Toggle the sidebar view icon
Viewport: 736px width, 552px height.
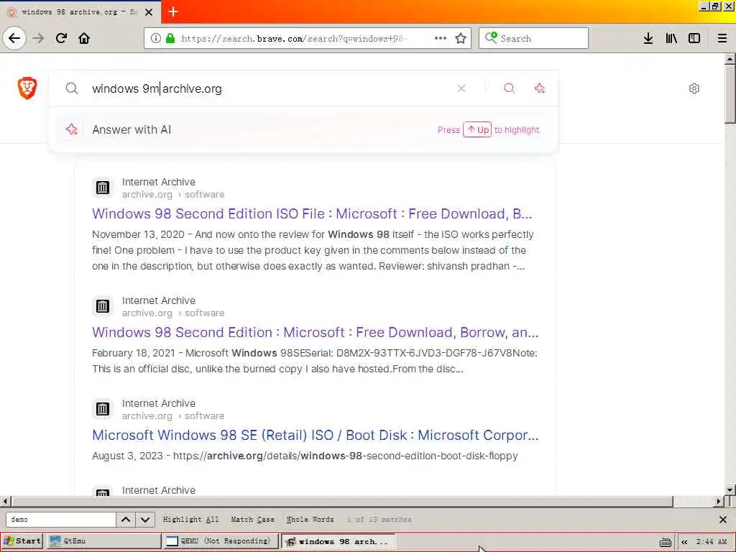coord(694,38)
